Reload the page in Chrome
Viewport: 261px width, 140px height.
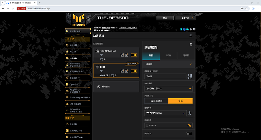[13, 8]
